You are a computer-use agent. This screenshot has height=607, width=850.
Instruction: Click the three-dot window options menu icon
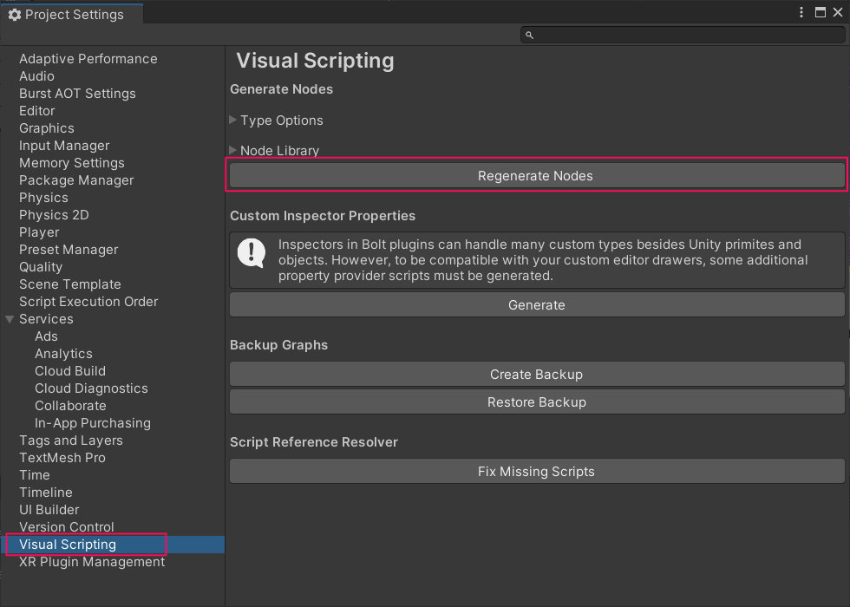(x=801, y=13)
